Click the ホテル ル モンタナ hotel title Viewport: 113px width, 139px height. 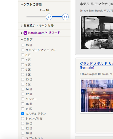click(96, 4)
